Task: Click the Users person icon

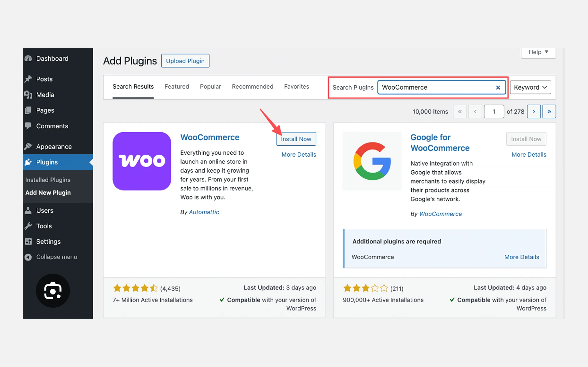Action: (x=28, y=210)
